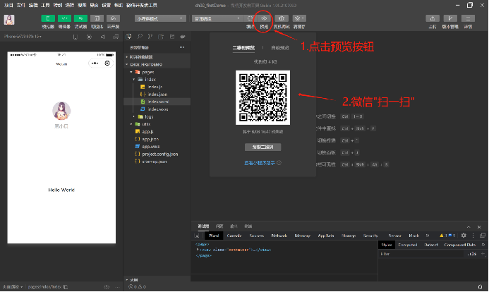Click the Details toolbar icon
489x292 pixels.
(468, 18)
